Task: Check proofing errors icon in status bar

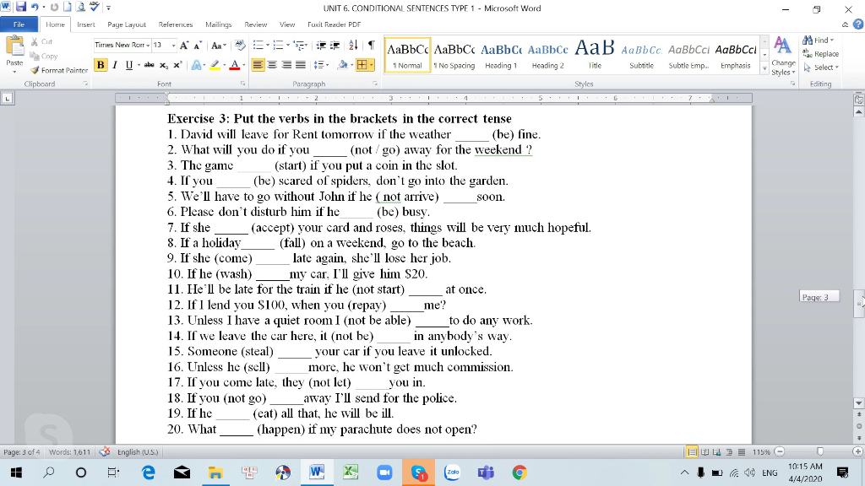Action: point(104,452)
